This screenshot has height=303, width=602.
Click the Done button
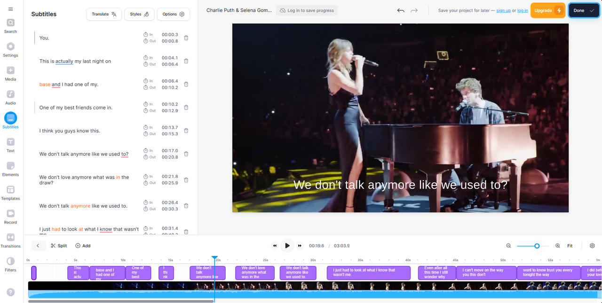[x=584, y=10]
